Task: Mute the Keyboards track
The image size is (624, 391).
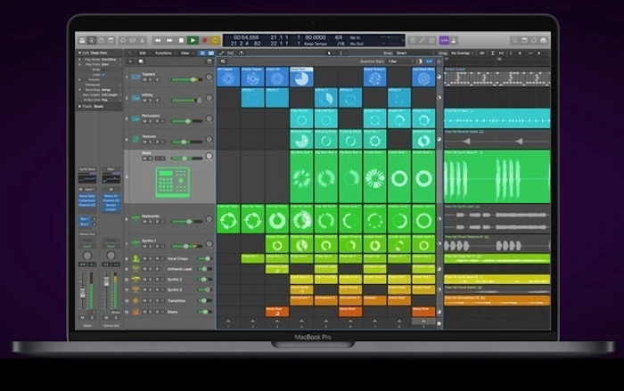Action: tap(144, 222)
